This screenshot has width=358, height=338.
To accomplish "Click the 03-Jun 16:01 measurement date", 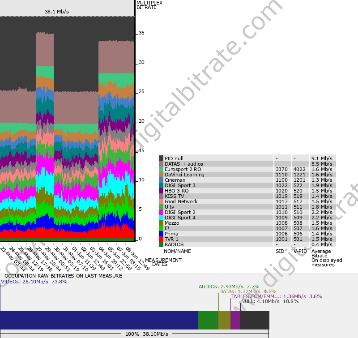I will 102,258.
